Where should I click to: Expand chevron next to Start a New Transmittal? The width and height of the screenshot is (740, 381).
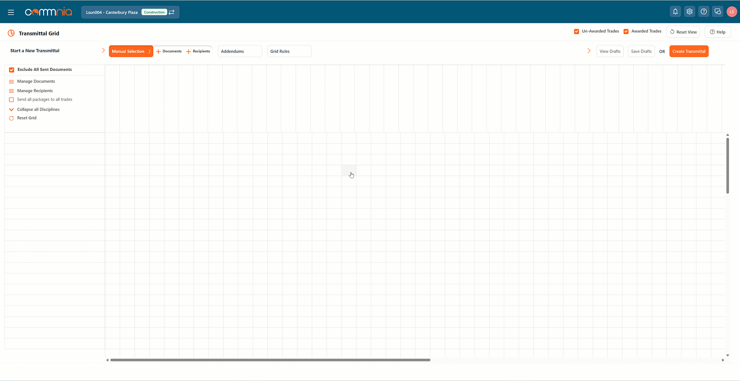click(103, 50)
